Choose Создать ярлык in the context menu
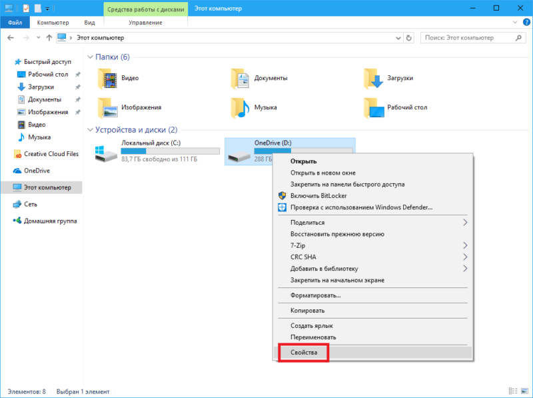This screenshot has width=533, height=398. (x=372, y=325)
